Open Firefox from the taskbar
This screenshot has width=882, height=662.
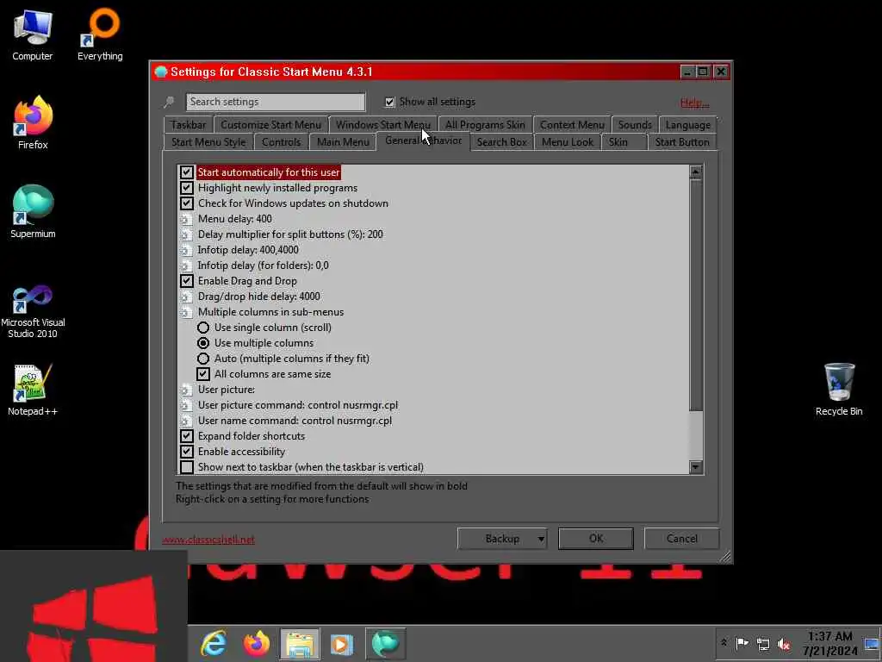pos(257,643)
